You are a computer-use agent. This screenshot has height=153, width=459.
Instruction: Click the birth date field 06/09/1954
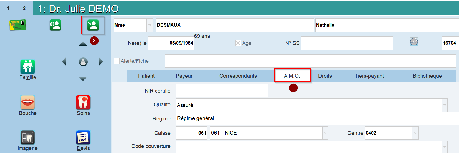pos(171,43)
